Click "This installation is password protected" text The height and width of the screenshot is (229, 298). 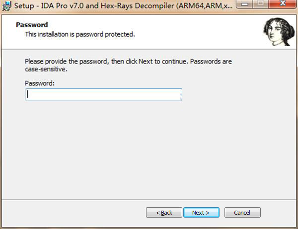coord(80,34)
